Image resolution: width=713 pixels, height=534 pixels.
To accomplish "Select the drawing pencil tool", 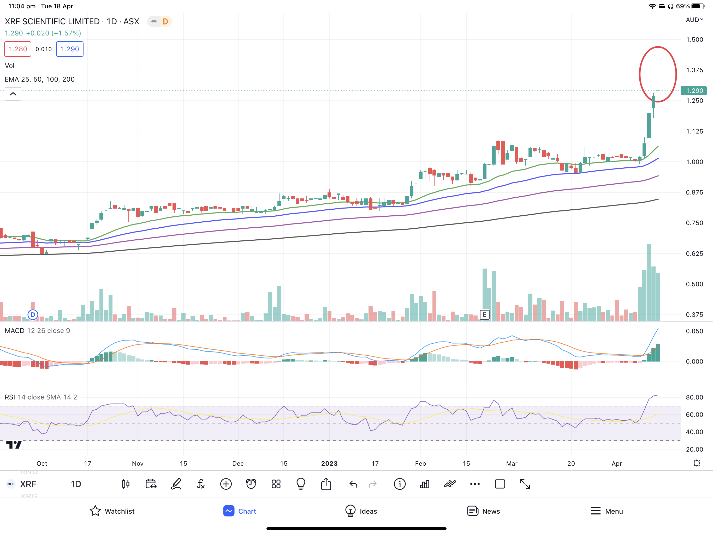I will click(176, 484).
